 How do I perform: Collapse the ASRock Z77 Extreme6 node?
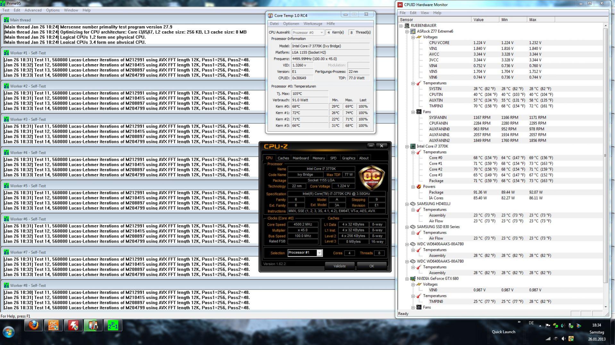coord(407,31)
